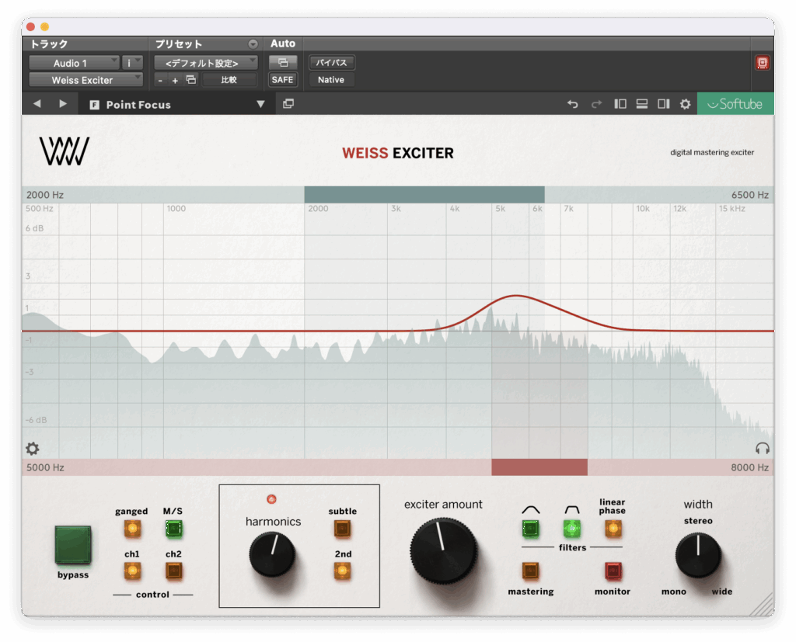Open the Audio 1 track selector
The image size is (796, 642).
74,63
